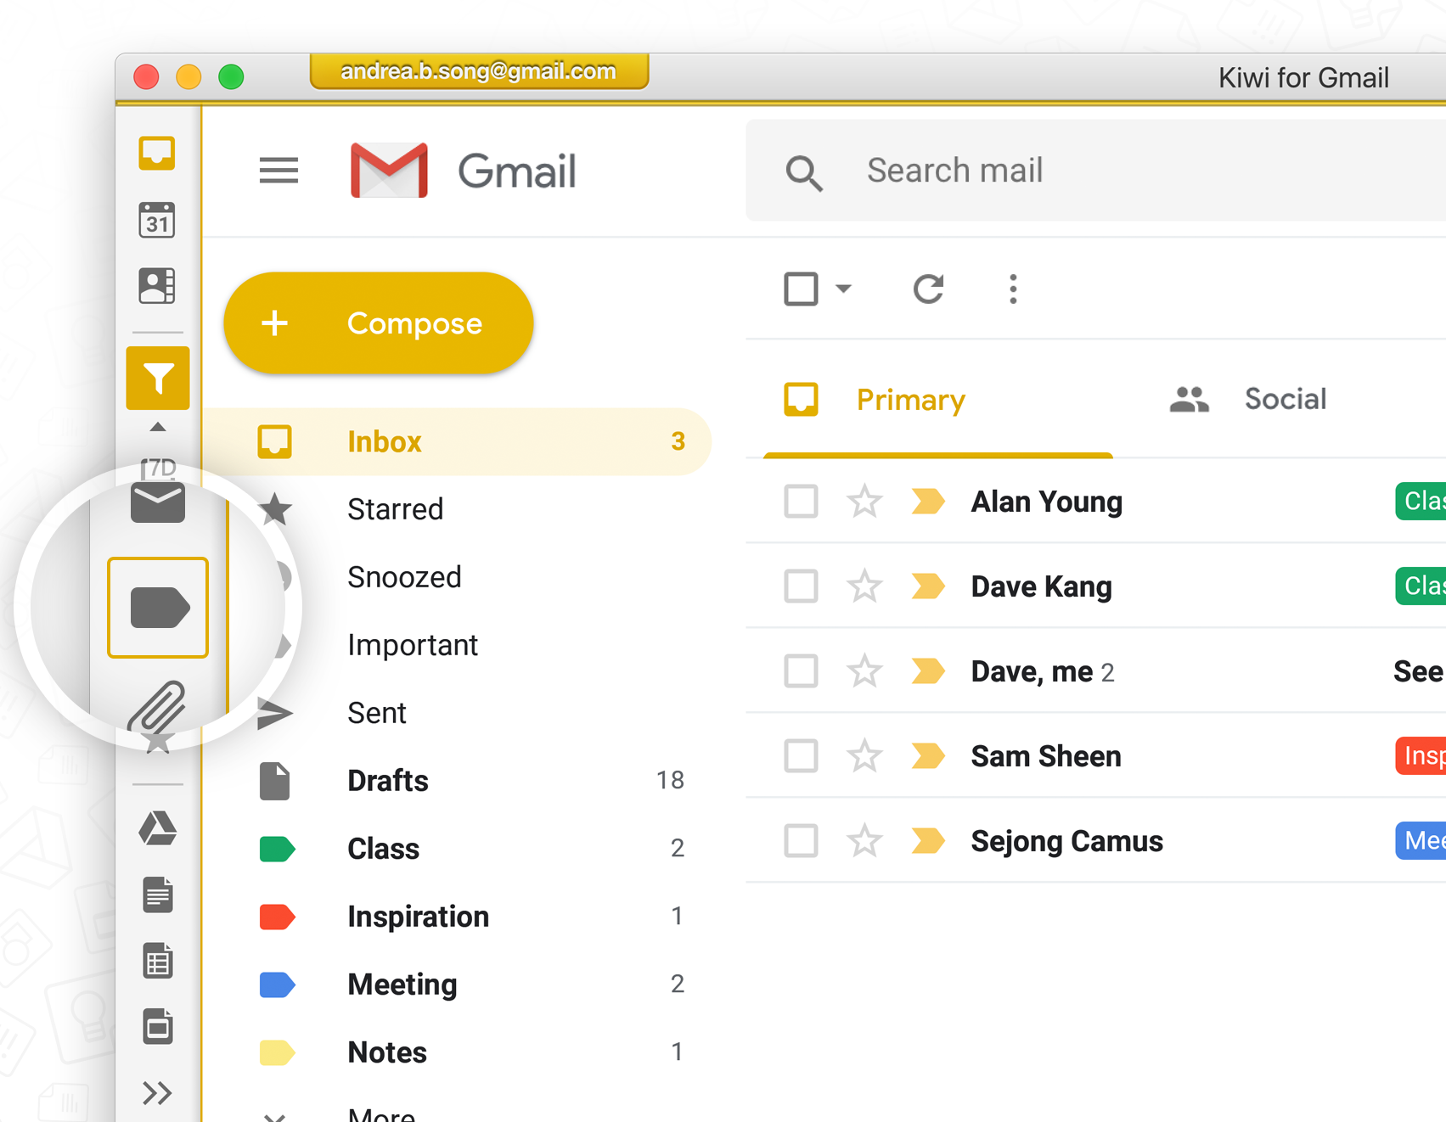Expand sidebar with double chevron icon
This screenshot has width=1446, height=1122.
(158, 1093)
